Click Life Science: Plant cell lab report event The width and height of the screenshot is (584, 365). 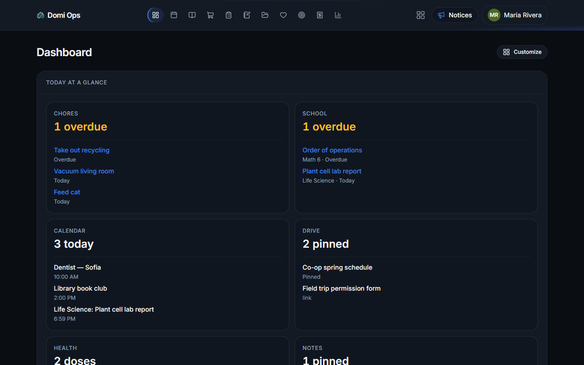(104, 309)
